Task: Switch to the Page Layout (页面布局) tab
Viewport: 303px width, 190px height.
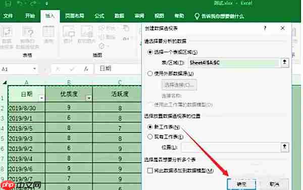Action: (74, 16)
